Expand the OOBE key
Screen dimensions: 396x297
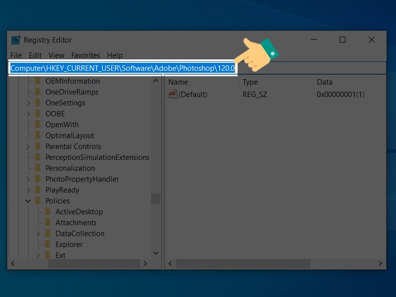point(28,114)
